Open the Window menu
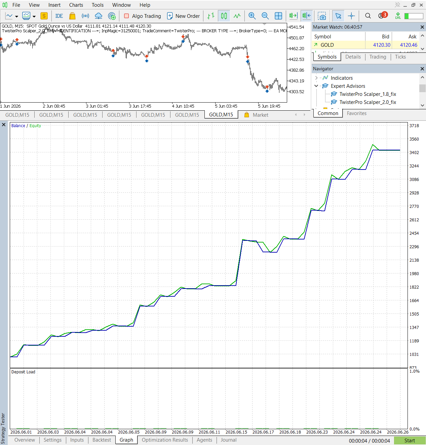The width and height of the screenshot is (426, 445). (121, 5)
